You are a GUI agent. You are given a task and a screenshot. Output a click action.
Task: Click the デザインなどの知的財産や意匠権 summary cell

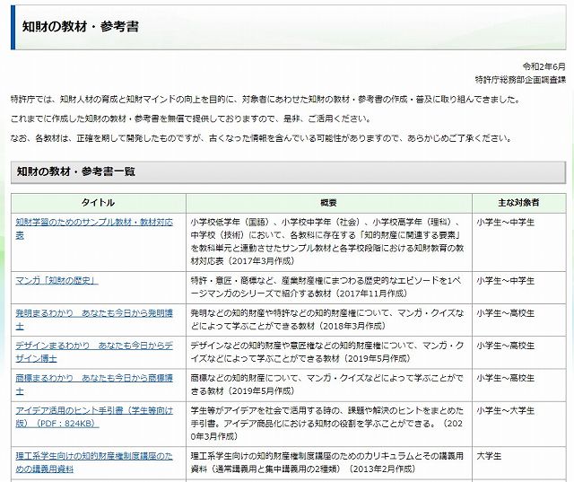click(x=327, y=352)
